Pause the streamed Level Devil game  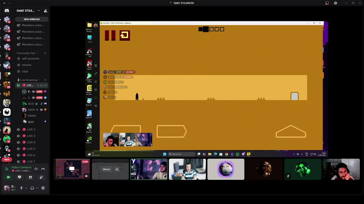coord(110,35)
